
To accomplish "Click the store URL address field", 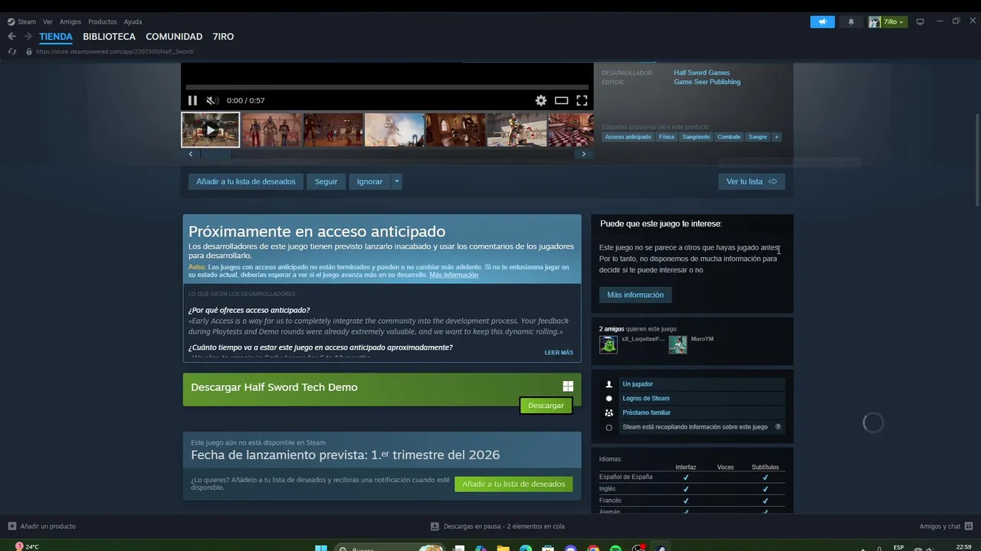I will point(115,51).
